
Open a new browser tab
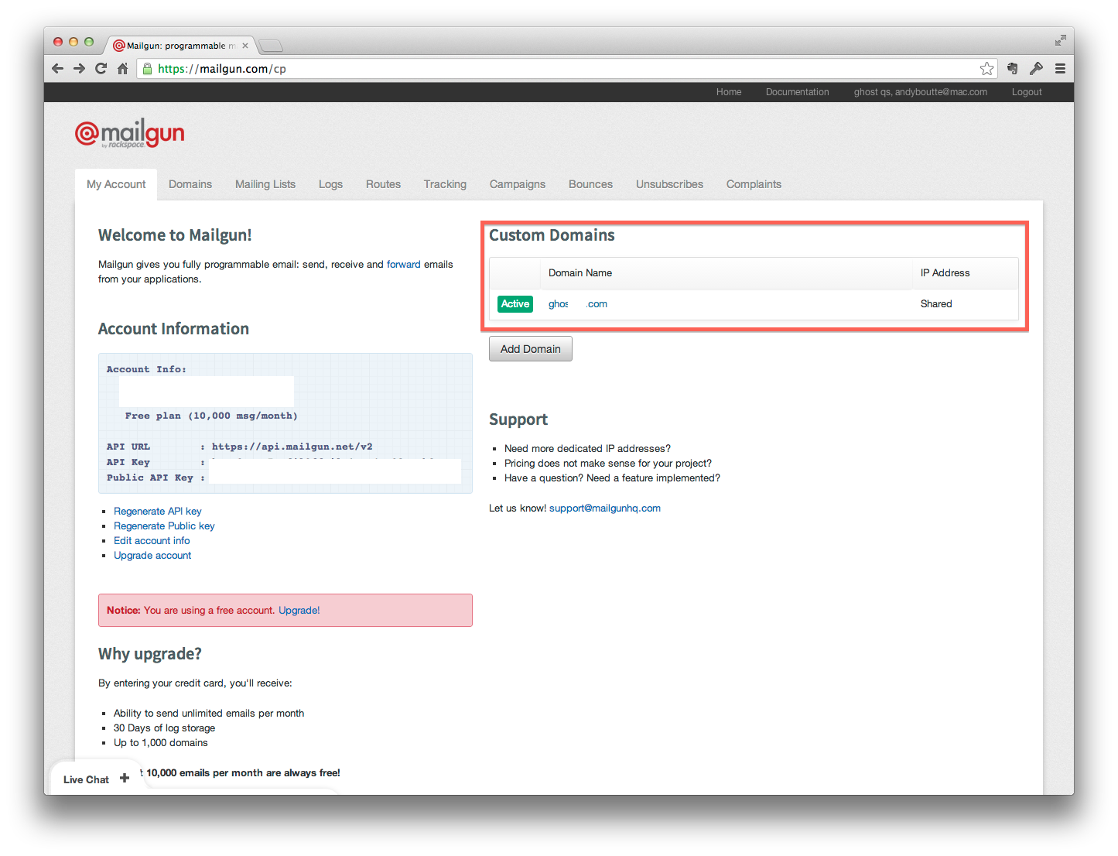point(270,46)
